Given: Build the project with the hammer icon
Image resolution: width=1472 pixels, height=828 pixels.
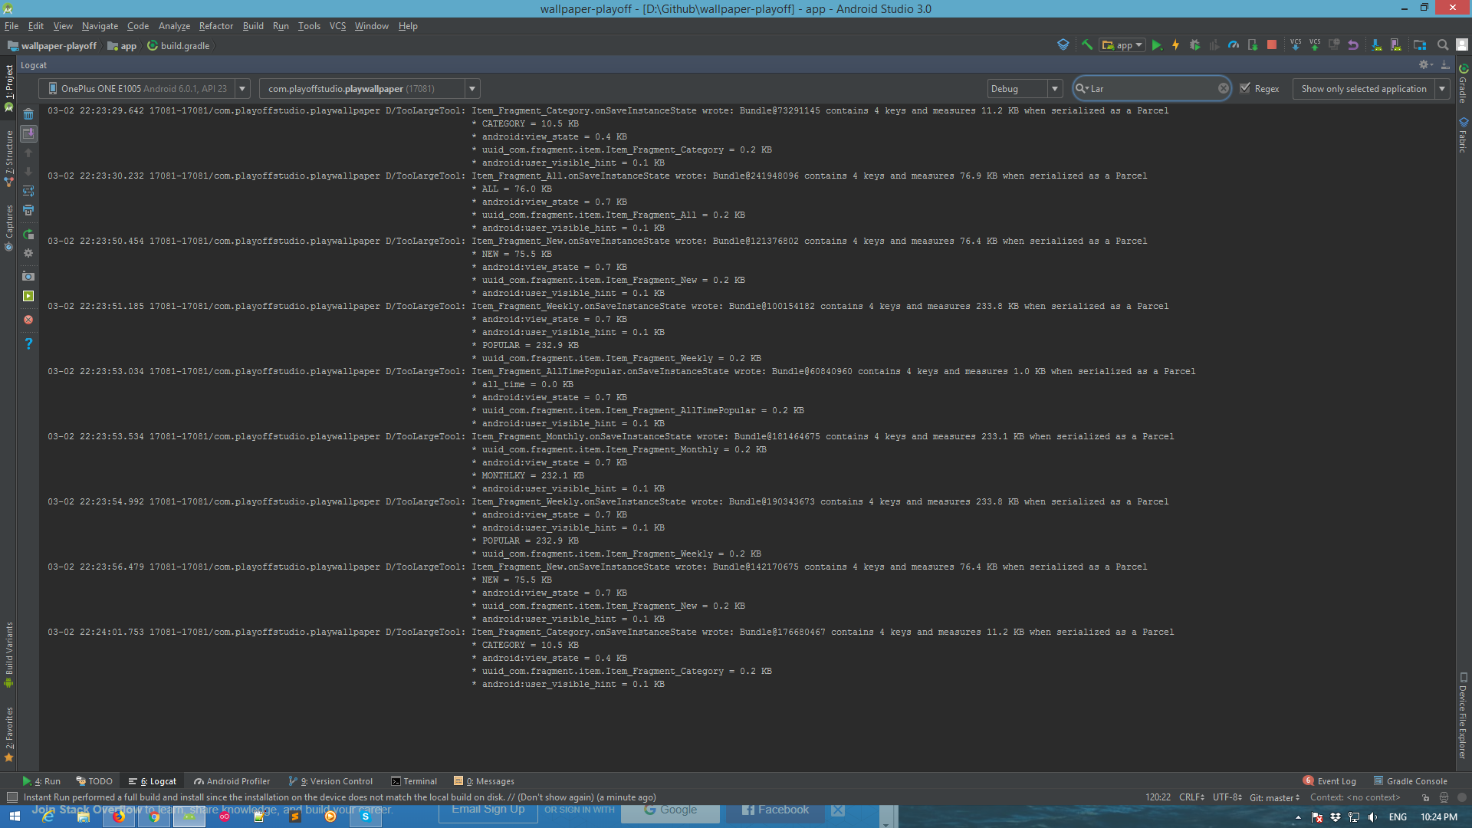Looking at the screenshot, I should 1087,45.
